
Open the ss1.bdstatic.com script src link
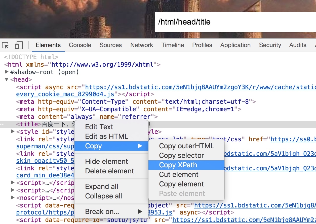point(201,87)
